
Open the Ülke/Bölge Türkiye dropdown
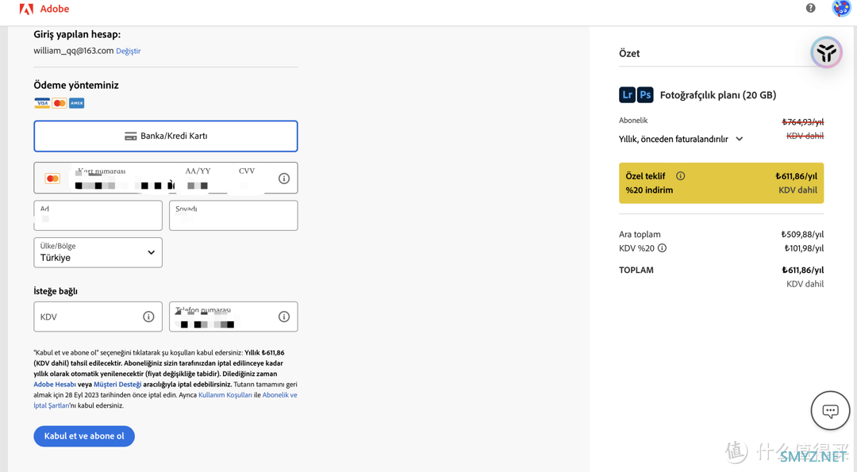(x=98, y=252)
